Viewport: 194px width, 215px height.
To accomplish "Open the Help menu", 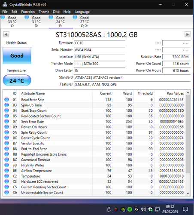I will coord(67,12).
